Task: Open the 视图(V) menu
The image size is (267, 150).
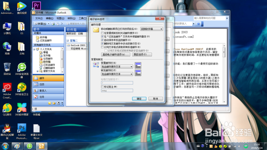Action: (60, 18)
